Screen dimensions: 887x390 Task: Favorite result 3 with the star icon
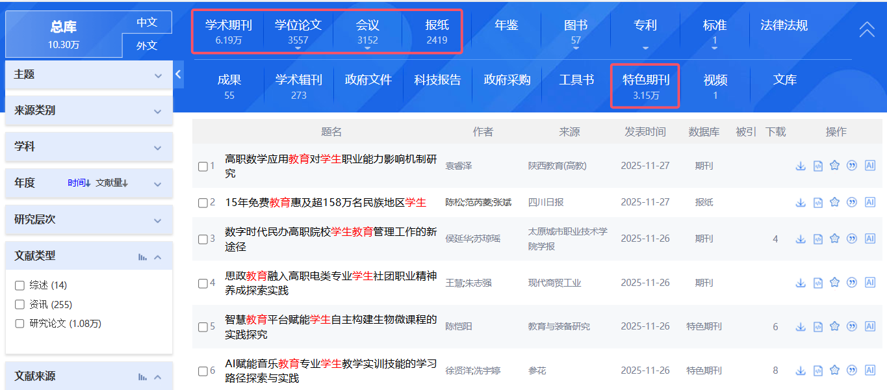[835, 239]
